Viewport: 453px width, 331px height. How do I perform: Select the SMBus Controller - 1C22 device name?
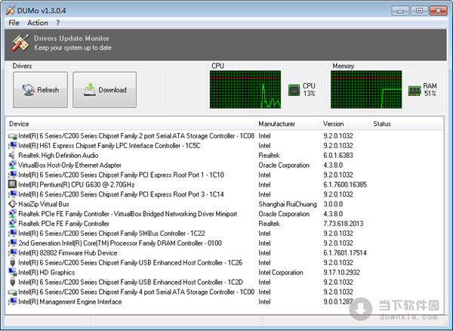tap(112, 234)
